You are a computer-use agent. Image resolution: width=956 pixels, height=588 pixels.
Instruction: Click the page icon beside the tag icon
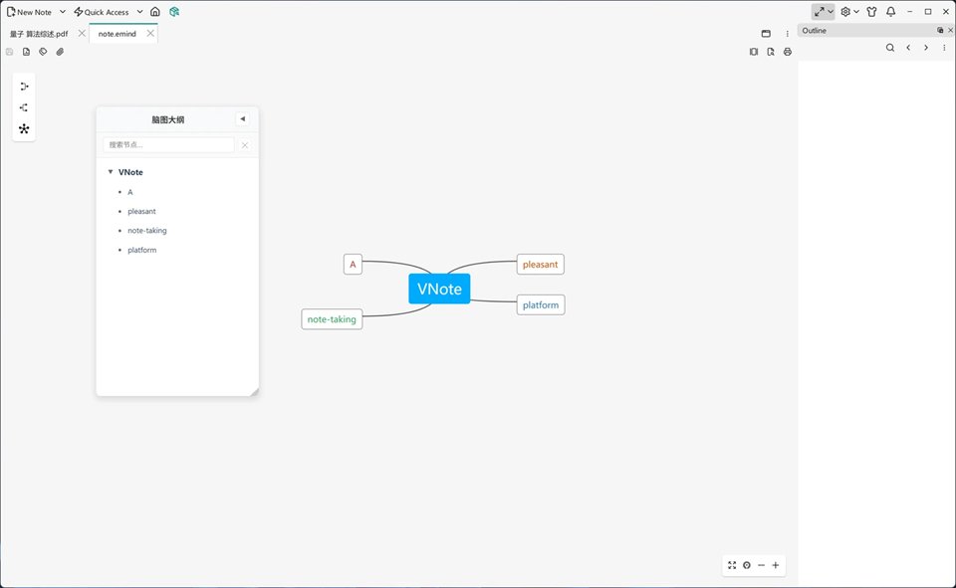26,52
